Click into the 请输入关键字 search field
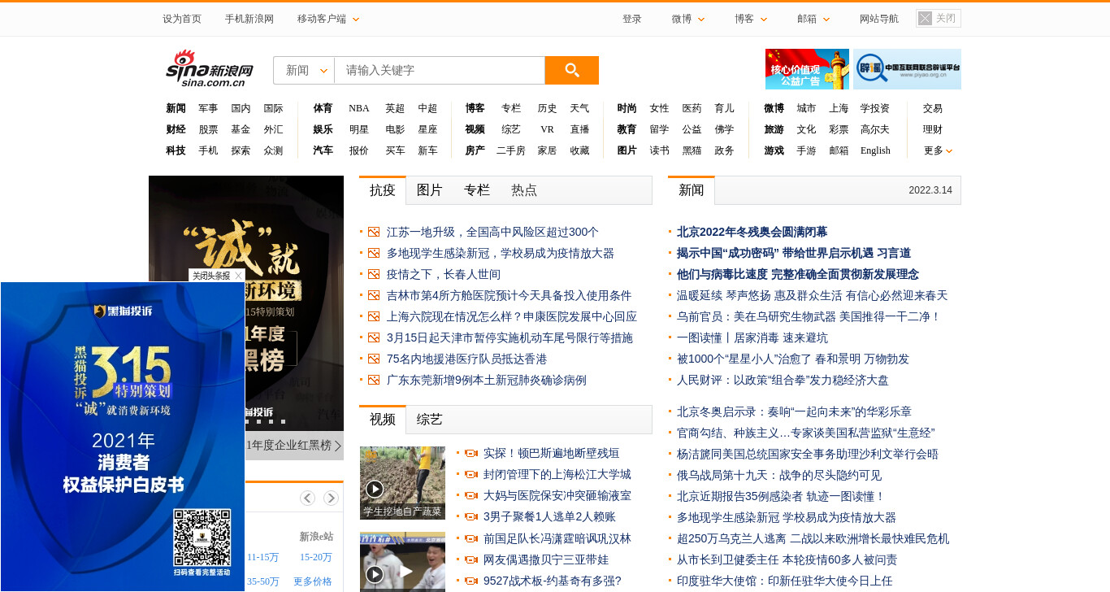1110x592 pixels. click(x=440, y=70)
